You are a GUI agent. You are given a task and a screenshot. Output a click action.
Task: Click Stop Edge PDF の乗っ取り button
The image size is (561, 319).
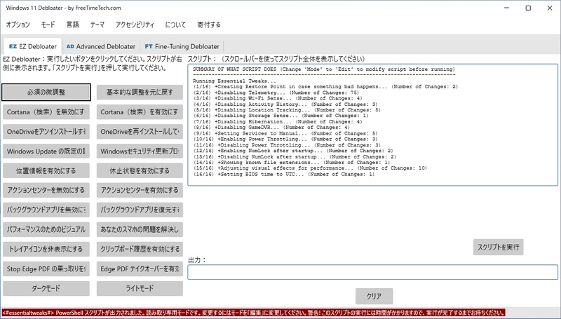click(x=46, y=269)
